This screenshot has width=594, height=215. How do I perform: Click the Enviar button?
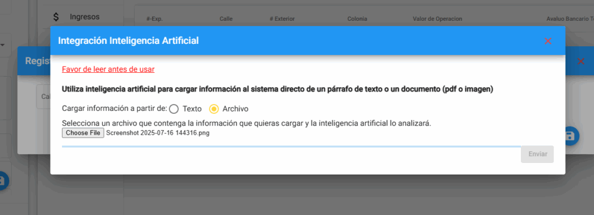tap(537, 154)
